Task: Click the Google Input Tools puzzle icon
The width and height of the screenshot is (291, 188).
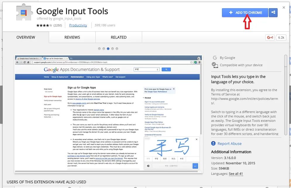Action: (x=25, y=13)
